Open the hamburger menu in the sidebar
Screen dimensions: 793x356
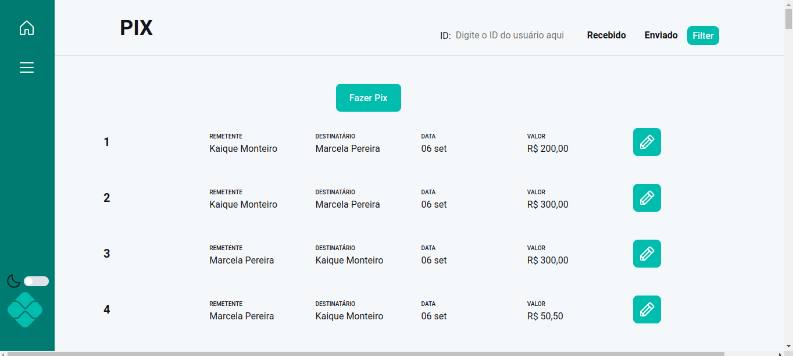click(26, 67)
